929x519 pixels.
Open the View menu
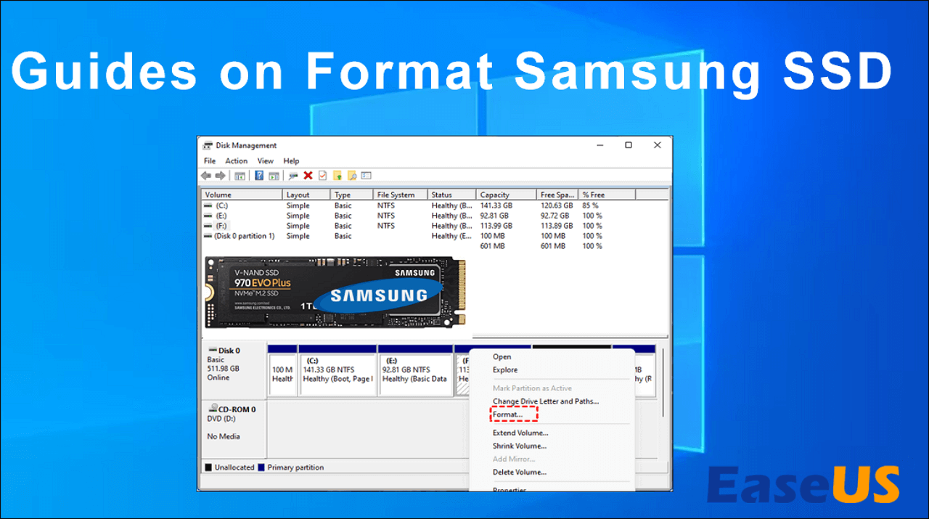266,161
